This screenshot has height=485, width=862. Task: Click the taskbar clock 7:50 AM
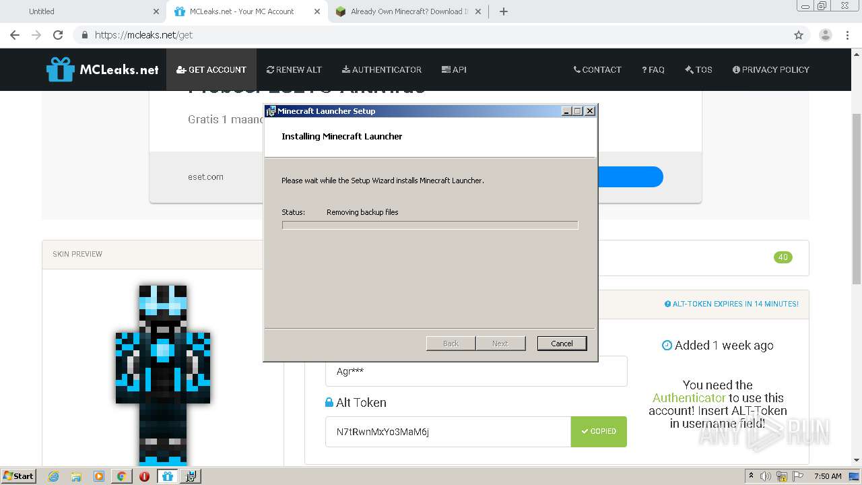(x=828, y=476)
